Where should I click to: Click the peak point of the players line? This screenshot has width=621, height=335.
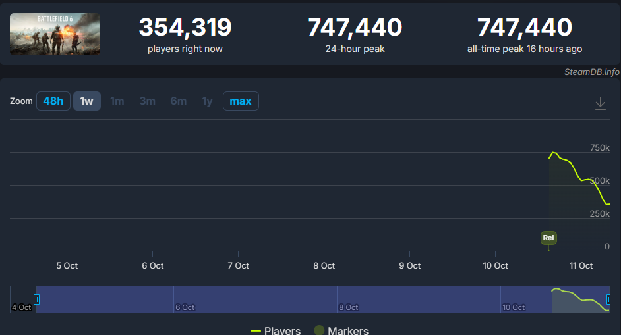(553, 152)
